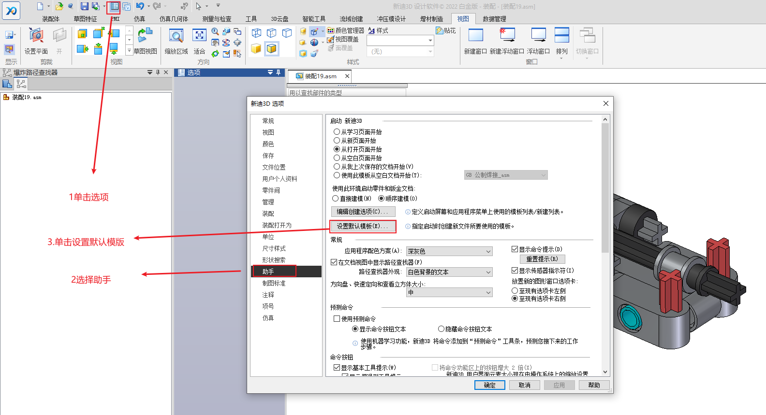Open the options list icon in quick toolbar
This screenshot has width=766, height=415.
114,6
